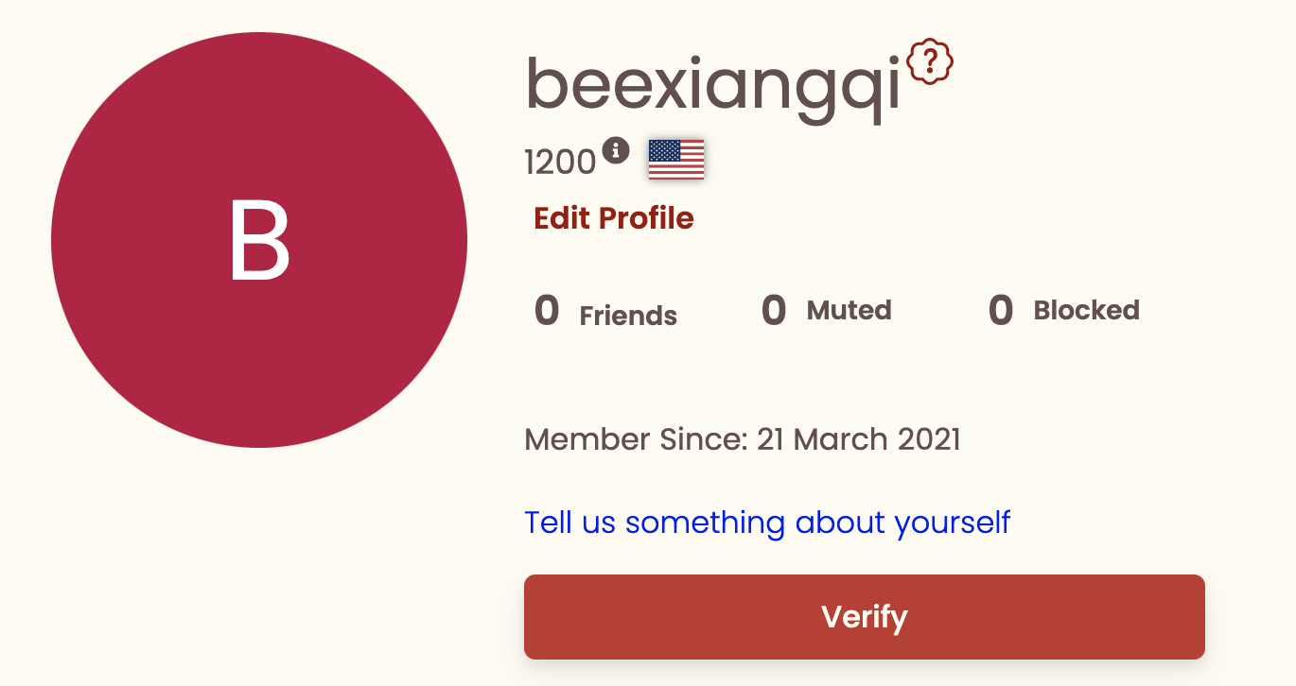Viewport: 1296px width, 686px height.
Task: Click the zero count next to Friends
Action: pyautogui.click(x=547, y=311)
